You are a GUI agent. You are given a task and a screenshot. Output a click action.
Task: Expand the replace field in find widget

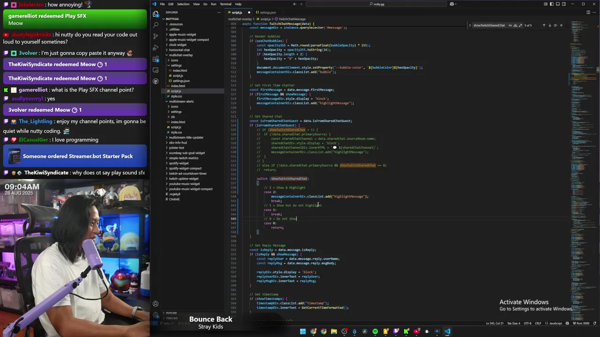click(x=470, y=25)
